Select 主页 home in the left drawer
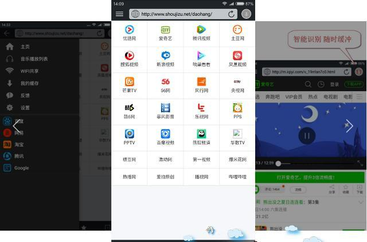 pos(40,47)
